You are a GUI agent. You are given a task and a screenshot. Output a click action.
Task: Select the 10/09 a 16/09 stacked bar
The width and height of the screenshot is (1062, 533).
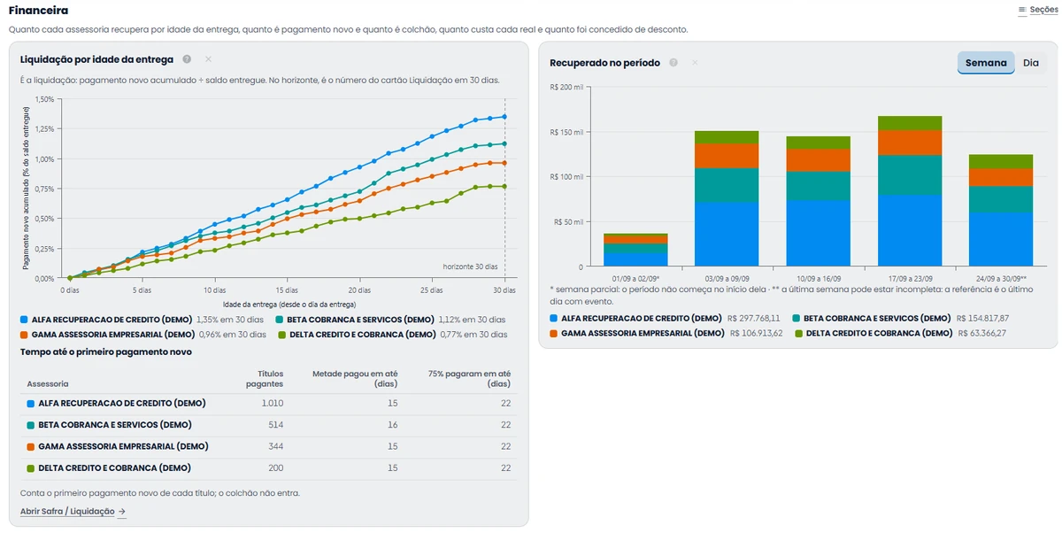click(818, 202)
